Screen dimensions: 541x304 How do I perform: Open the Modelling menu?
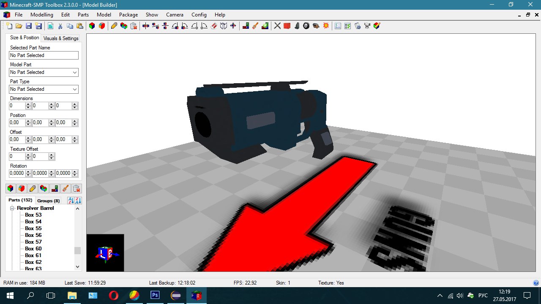(x=42, y=14)
